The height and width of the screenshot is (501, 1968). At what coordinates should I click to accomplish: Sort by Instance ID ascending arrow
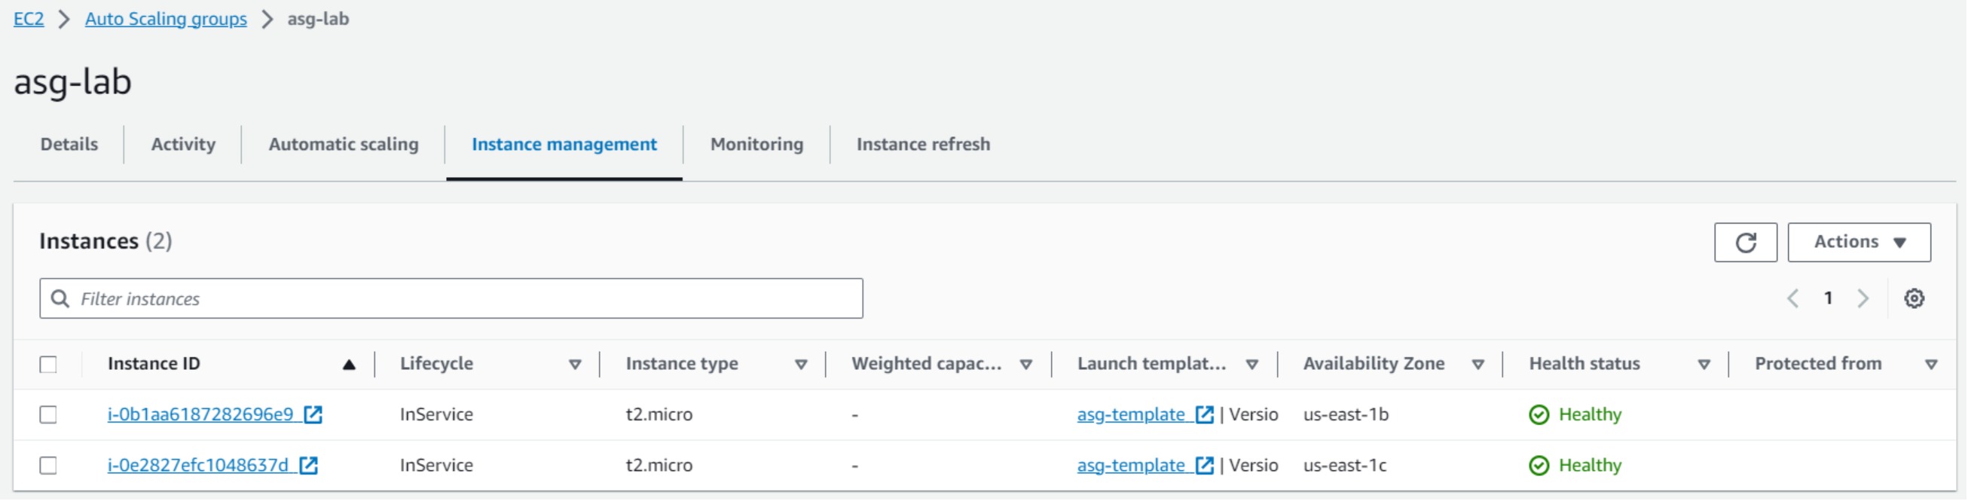349,365
